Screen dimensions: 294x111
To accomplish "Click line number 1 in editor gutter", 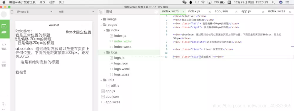I will 166,16.
